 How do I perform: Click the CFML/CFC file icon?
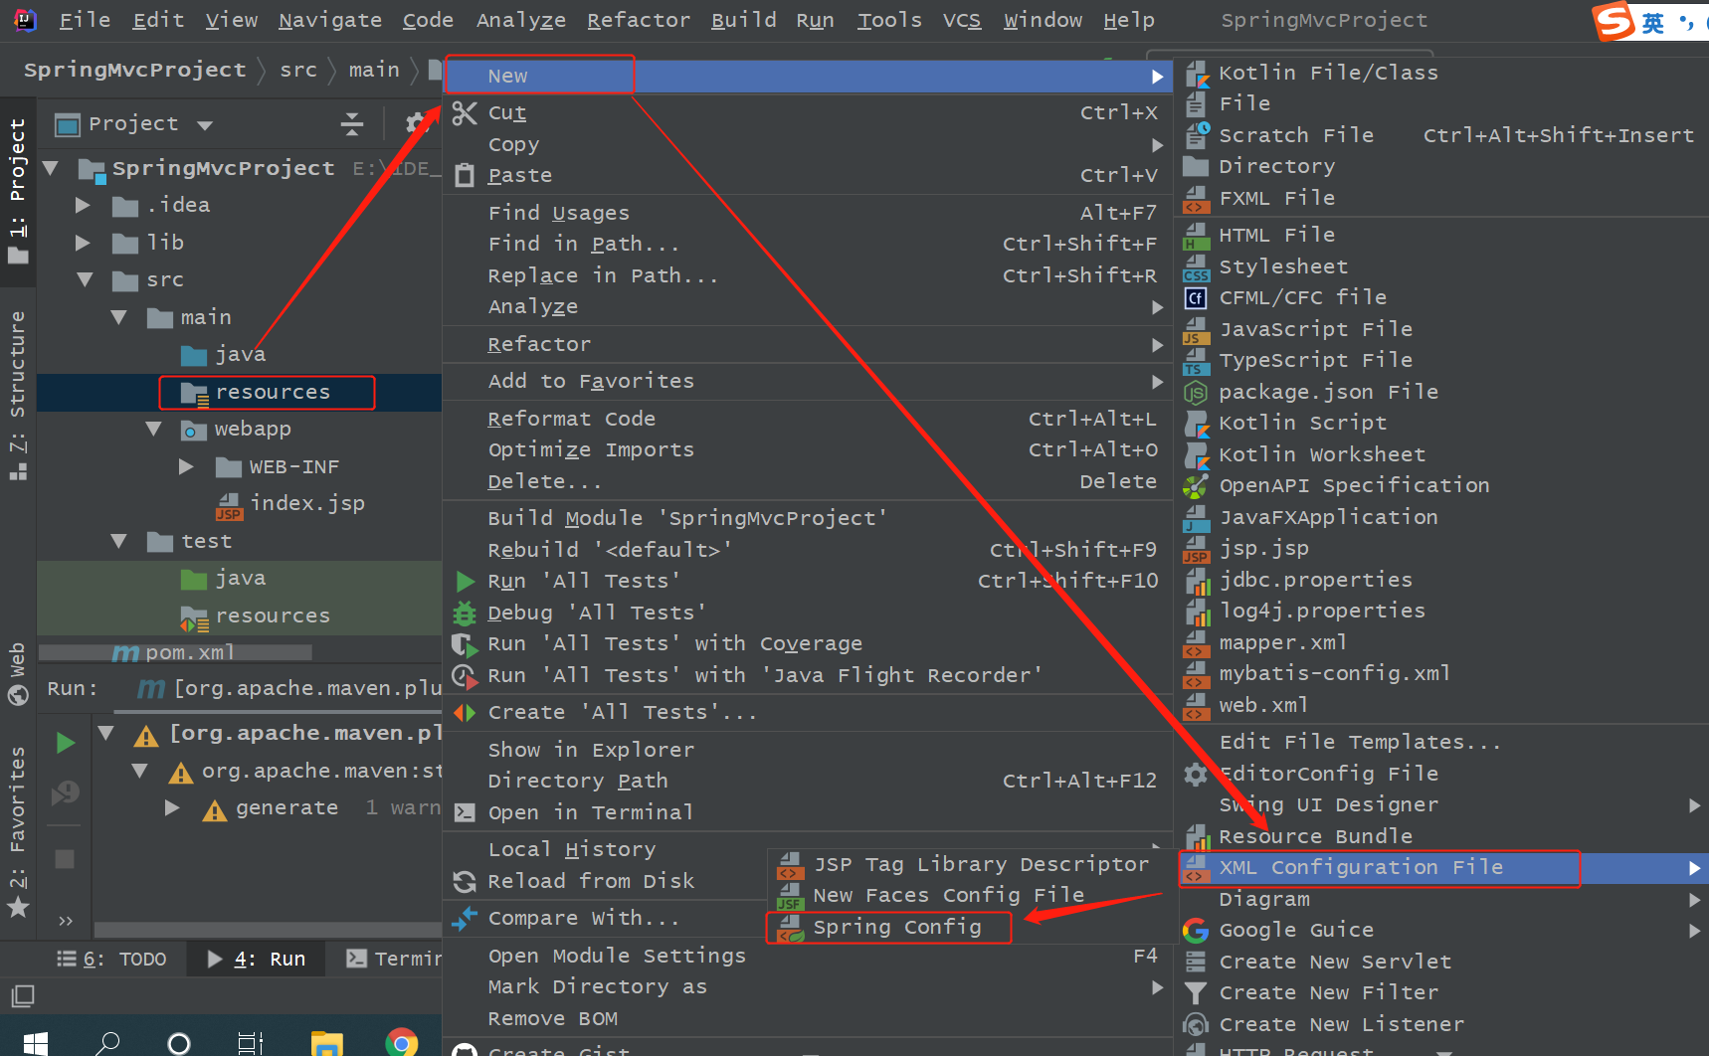click(1197, 298)
